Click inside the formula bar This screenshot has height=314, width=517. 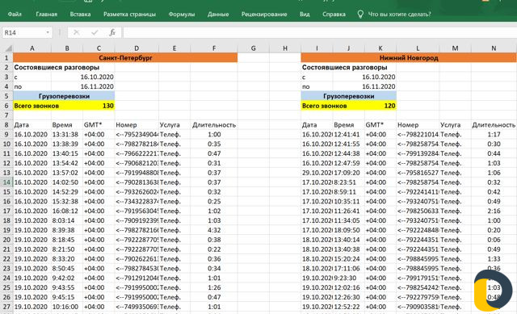[x=320, y=32]
